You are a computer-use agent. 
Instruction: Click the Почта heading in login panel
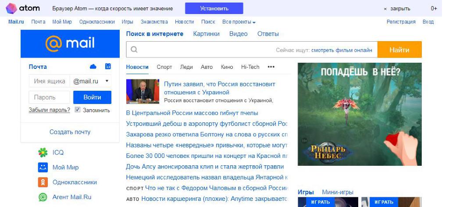[x=38, y=67]
